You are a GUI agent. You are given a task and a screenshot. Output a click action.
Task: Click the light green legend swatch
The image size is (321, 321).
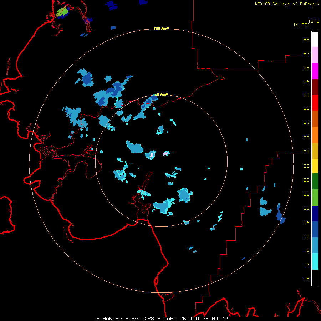point(315,197)
